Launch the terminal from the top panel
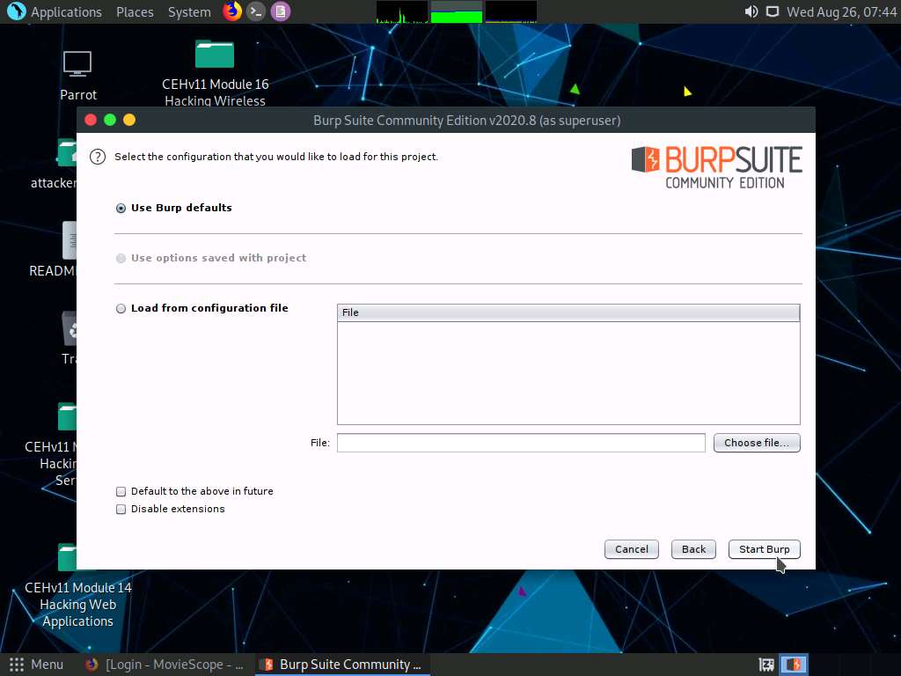The height and width of the screenshot is (676, 901). tap(255, 11)
